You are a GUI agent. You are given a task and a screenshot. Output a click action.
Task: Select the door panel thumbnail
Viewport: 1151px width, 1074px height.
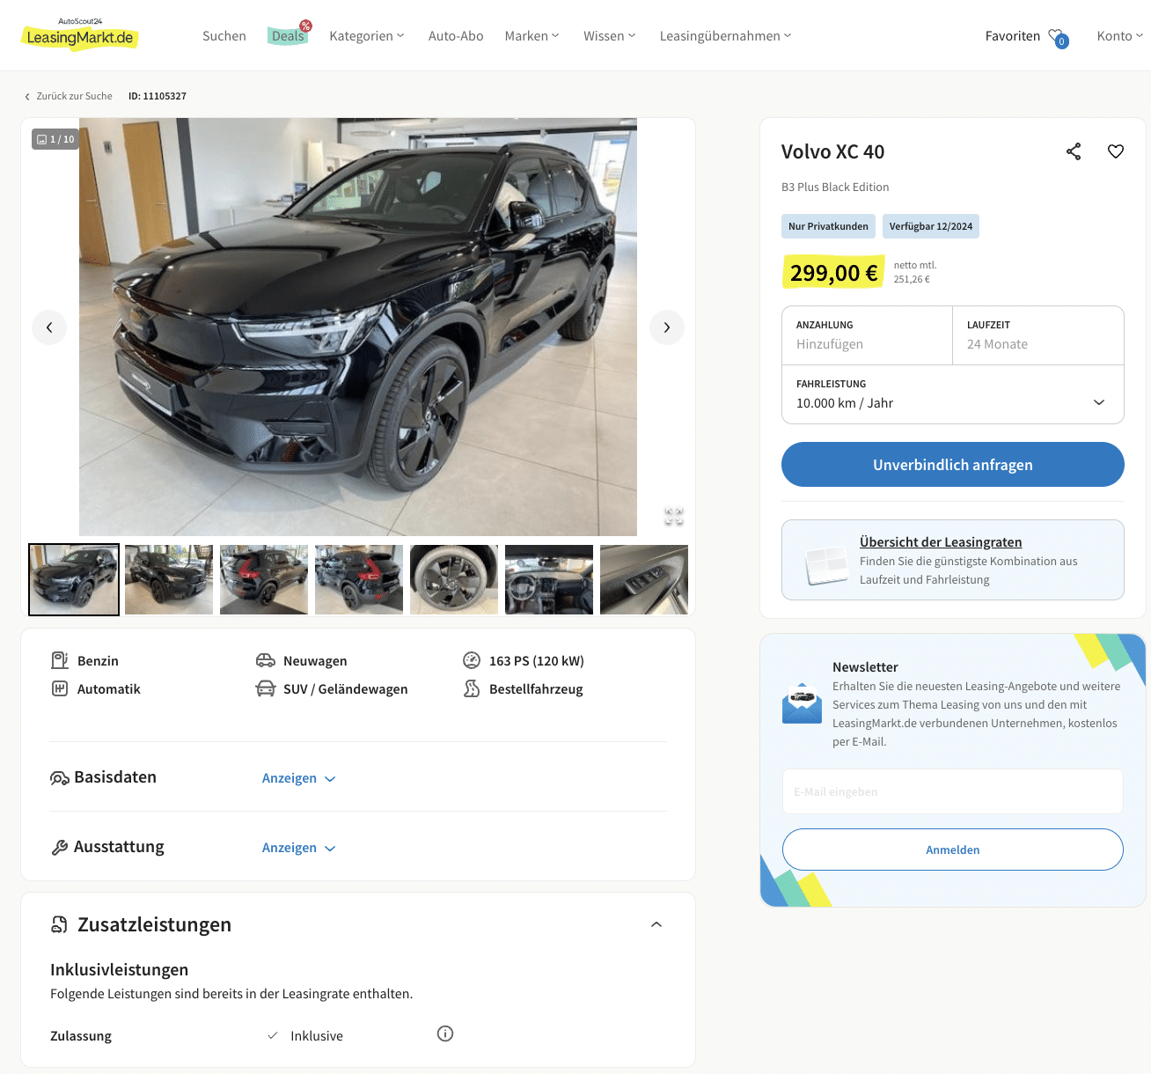tap(644, 579)
